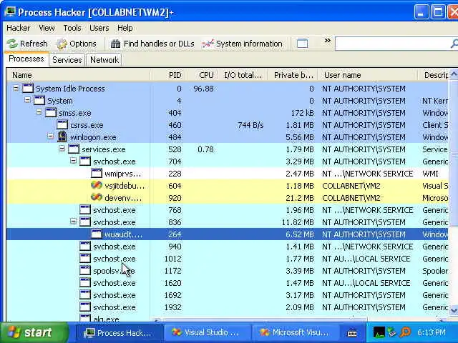Collapse svchost.exe PID 836 node
Viewport: 458px width, 343px height.
tap(73, 222)
